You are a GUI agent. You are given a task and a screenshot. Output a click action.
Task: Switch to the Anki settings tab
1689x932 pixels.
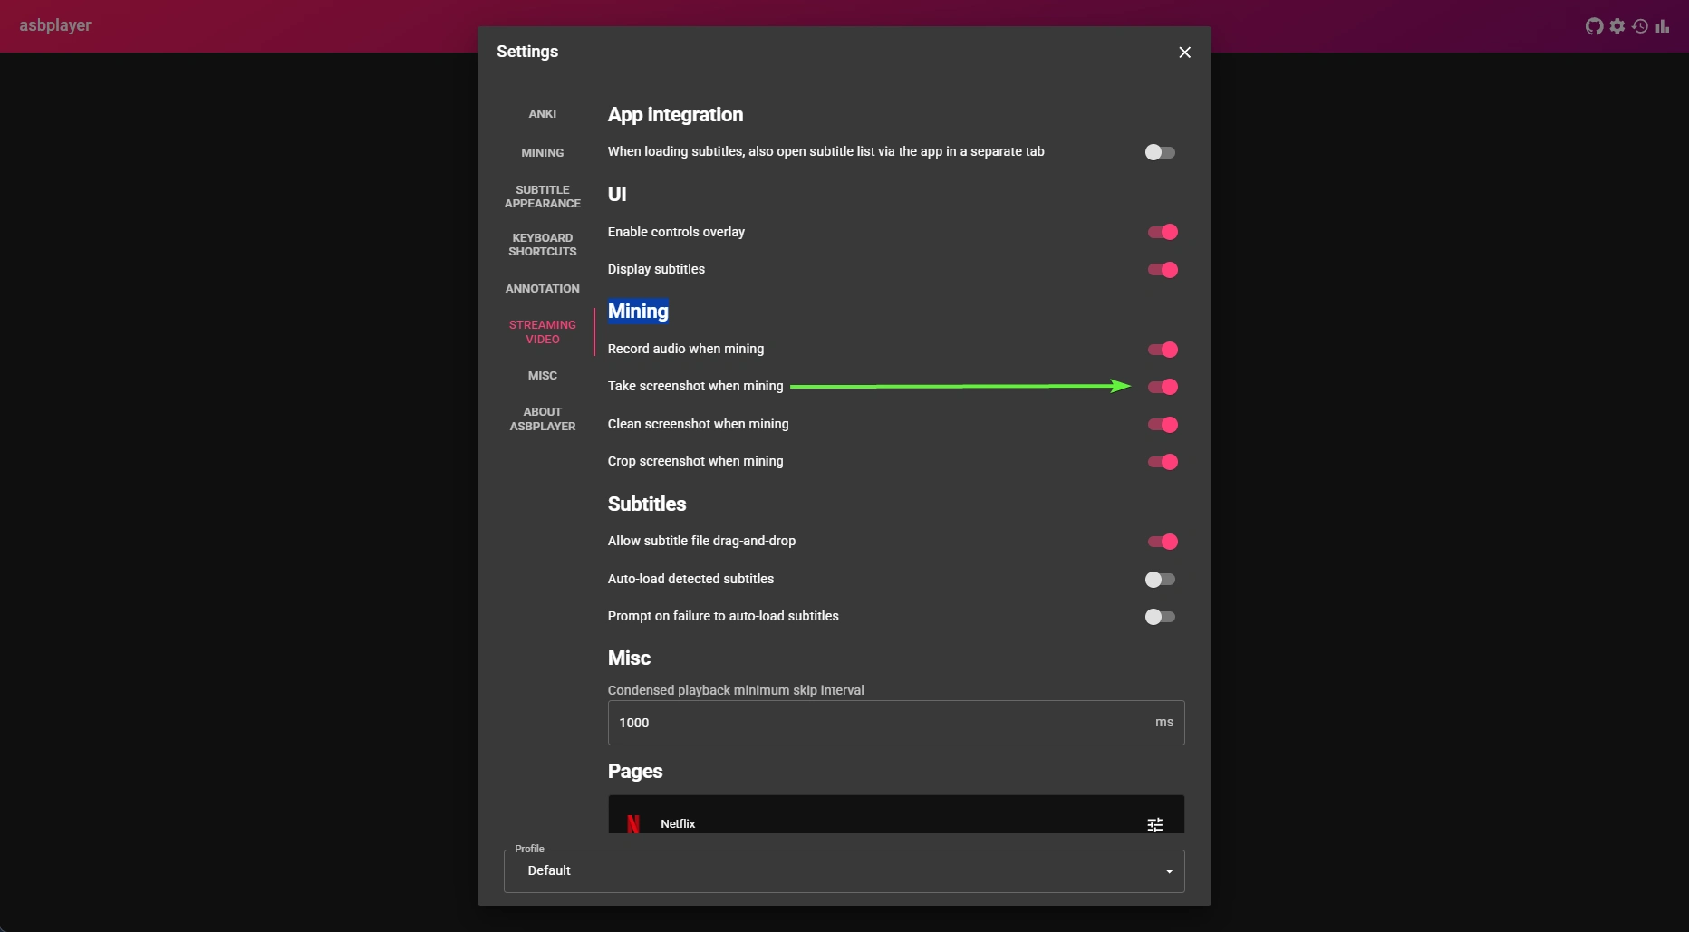click(543, 114)
